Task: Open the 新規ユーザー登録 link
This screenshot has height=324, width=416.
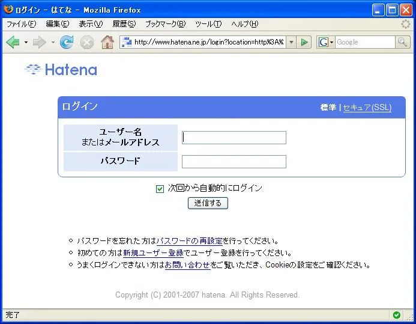Action: [x=153, y=253]
